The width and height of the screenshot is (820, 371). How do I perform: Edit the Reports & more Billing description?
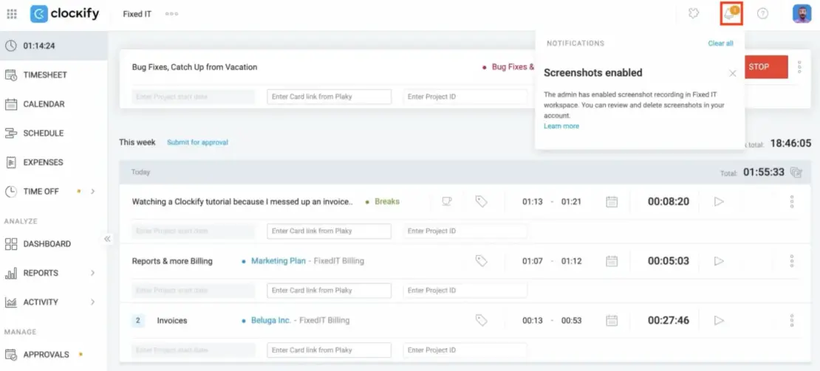[172, 261]
